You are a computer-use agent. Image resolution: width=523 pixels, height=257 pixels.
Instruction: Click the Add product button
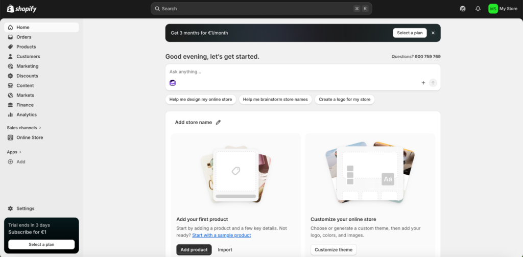point(194,250)
